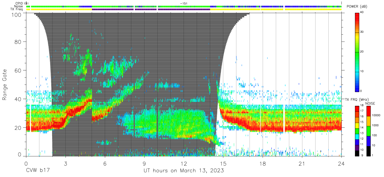
Task: Click the '80' range gate y-axis tick
Action: pos(18,42)
